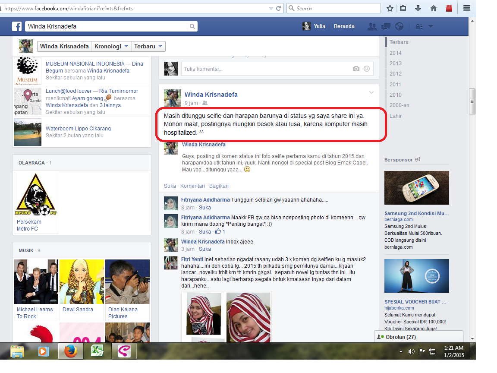Open the pink swirl app on taskbar
The height and width of the screenshot is (373, 497).
pyautogui.click(x=124, y=351)
